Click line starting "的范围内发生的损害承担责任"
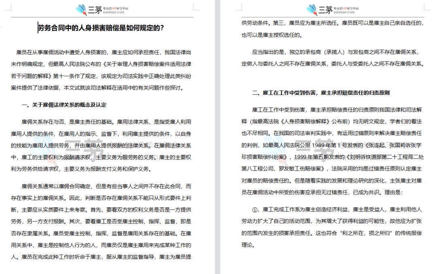The image size is (437, 274). [x=332, y=233]
